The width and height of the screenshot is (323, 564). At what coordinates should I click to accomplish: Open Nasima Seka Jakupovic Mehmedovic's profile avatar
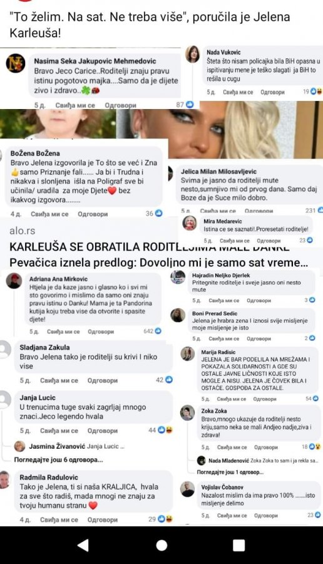coord(16,63)
